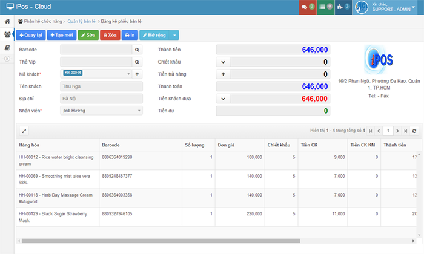
Task: Open the green list notifications badge
Action: (325, 7)
